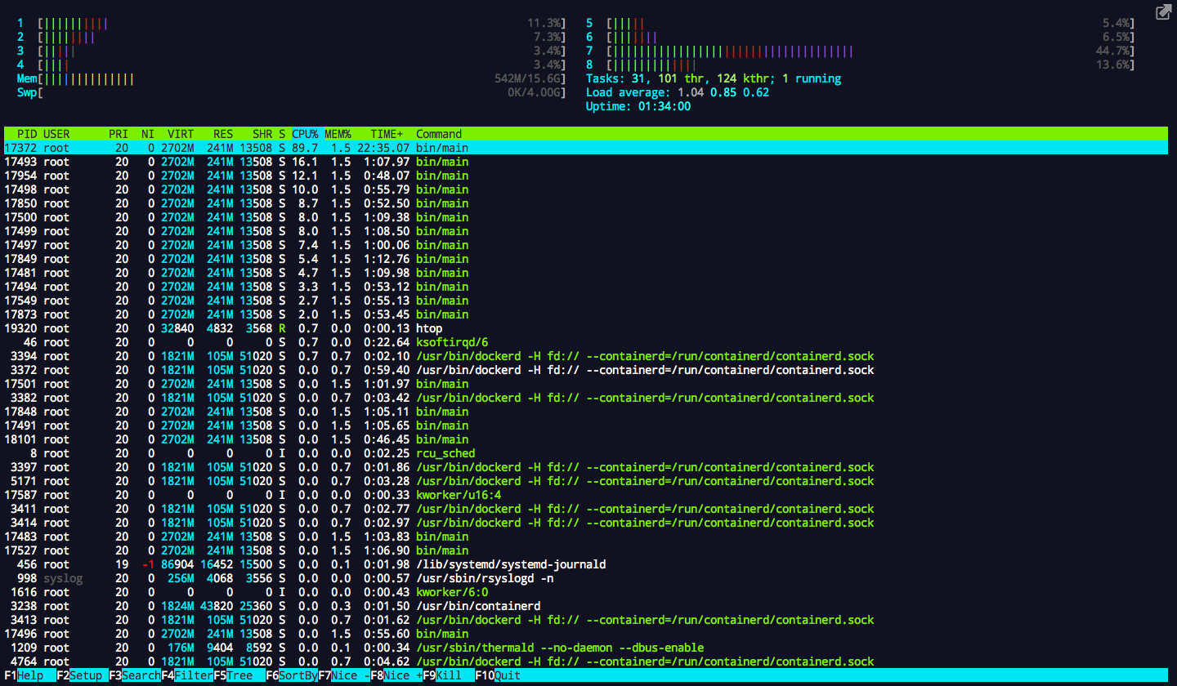This screenshot has width=1177, height=686.
Task: Choose F3 Search
Action: (x=135, y=675)
